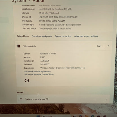This screenshot has height=117, width=117.
Task: Click System type value 64-bit operating system
Action: 60,25
